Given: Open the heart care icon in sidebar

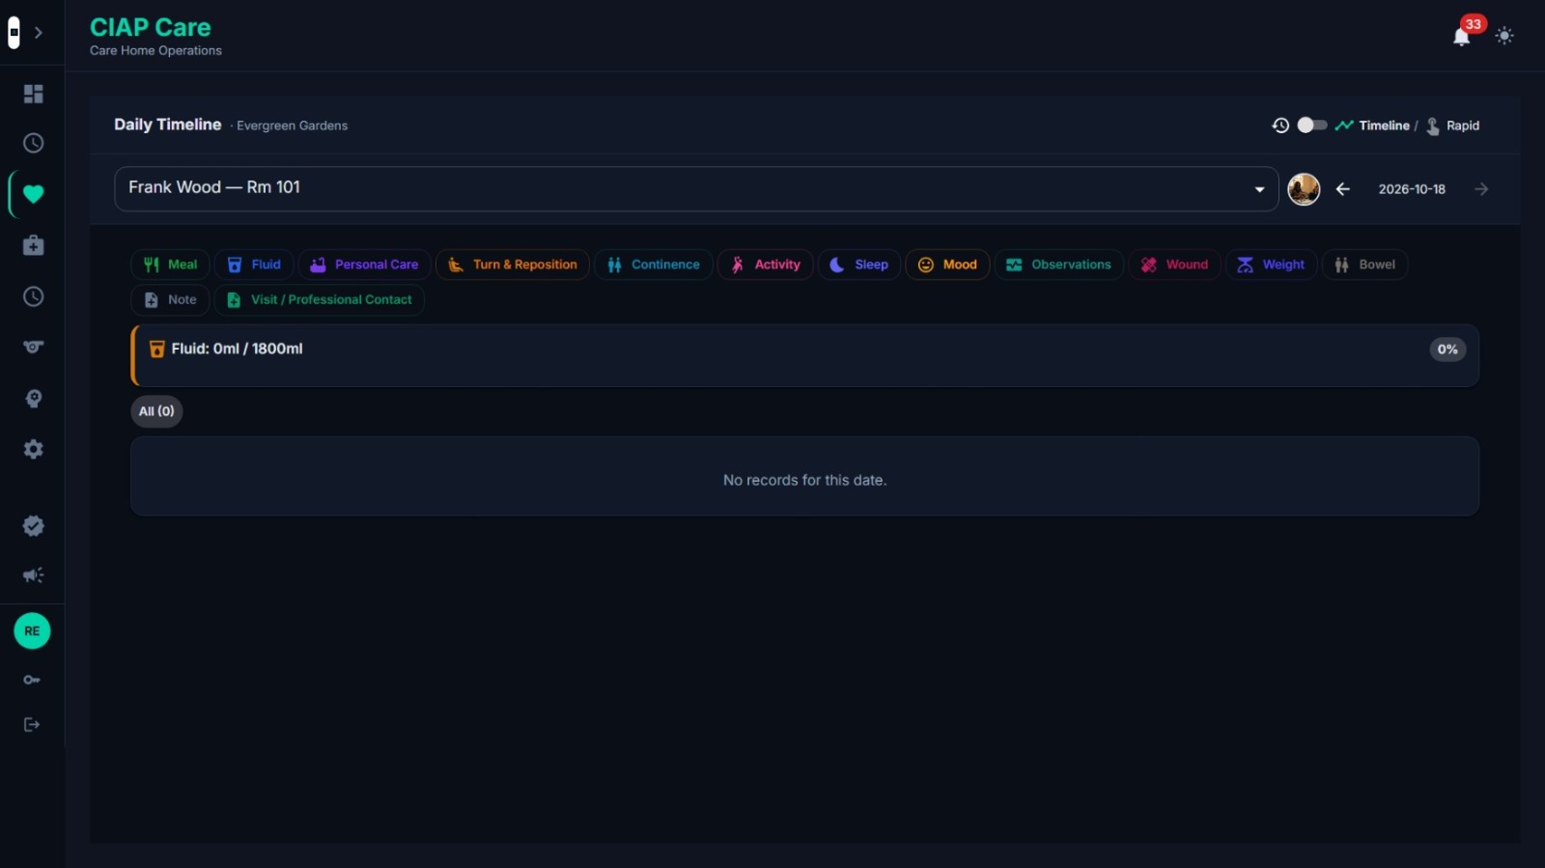Looking at the screenshot, I should pos(33,194).
